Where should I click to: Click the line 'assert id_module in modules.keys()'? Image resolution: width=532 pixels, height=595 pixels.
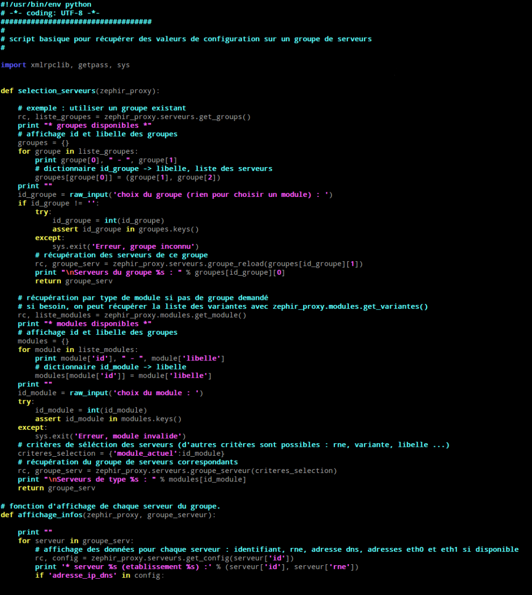[x=108, y=419]
